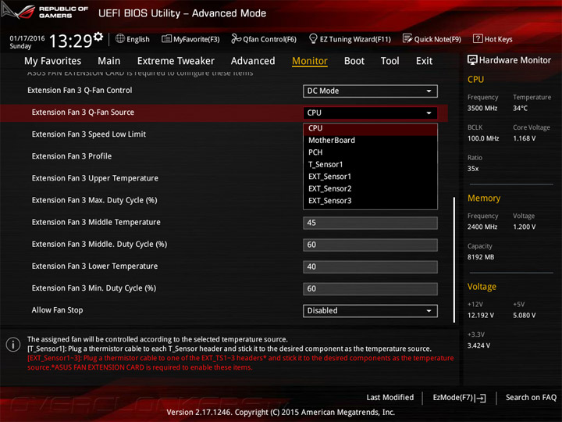The height and width of the screenshot is (422, 562).
Task: Click the English language button
Action: click(133, 39)
